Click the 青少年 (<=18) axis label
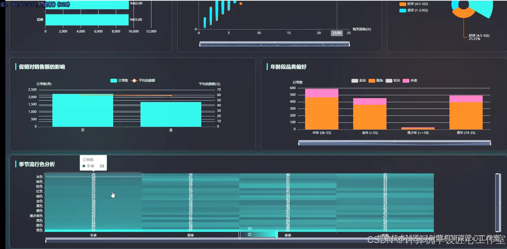This screenshot has width=507, height=249. 418,133
